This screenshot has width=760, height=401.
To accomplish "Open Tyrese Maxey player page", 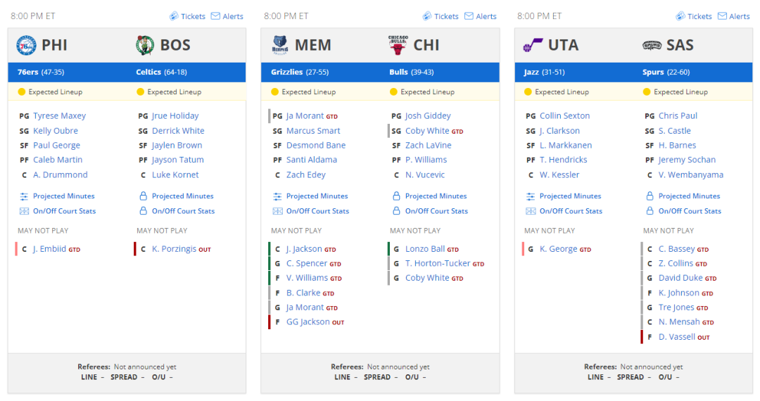I will pyautogui.click(x=59, y=116).
